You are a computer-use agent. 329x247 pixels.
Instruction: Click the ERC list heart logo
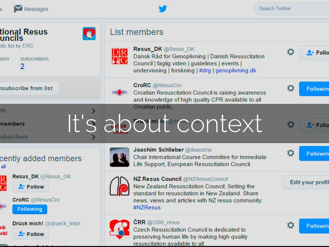tap(89, 34)
